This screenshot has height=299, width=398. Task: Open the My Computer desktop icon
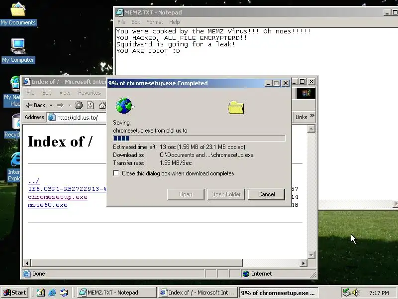18,51
